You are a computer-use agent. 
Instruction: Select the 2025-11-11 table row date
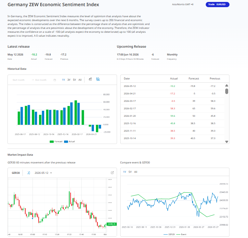click(130, 131)
